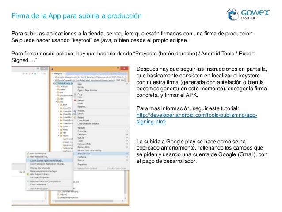The image size is (282, 212).
Task: Click the Run Lint Check checkmark icon
Action: 28,181
